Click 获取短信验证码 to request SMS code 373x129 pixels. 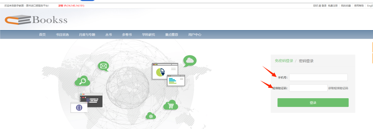click(338, 88)
